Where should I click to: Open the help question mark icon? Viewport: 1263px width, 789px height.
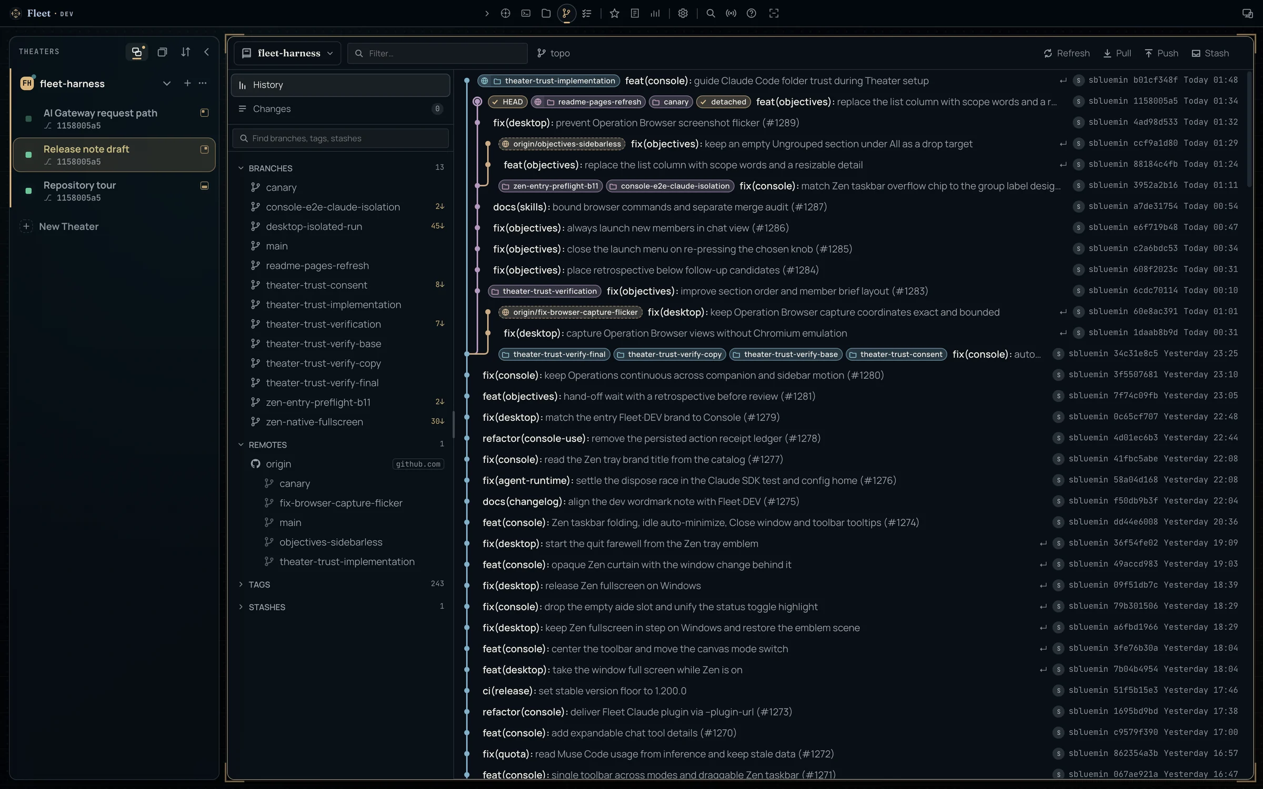[751, 14]
